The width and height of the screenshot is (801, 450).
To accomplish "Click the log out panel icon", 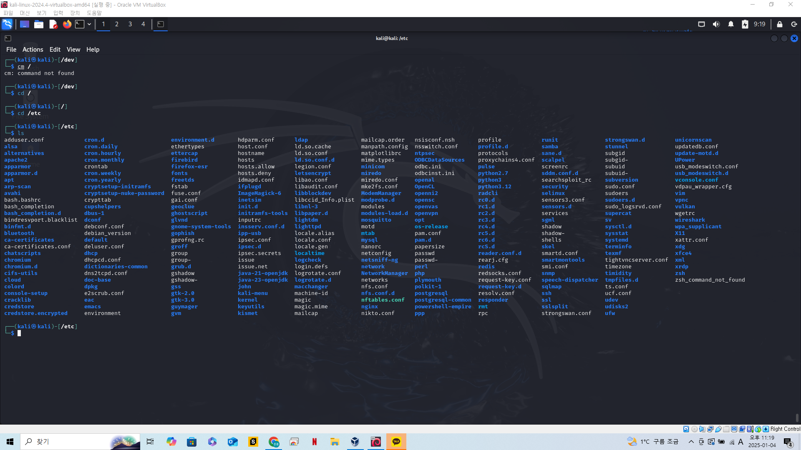I will click(x=794, y=24).
